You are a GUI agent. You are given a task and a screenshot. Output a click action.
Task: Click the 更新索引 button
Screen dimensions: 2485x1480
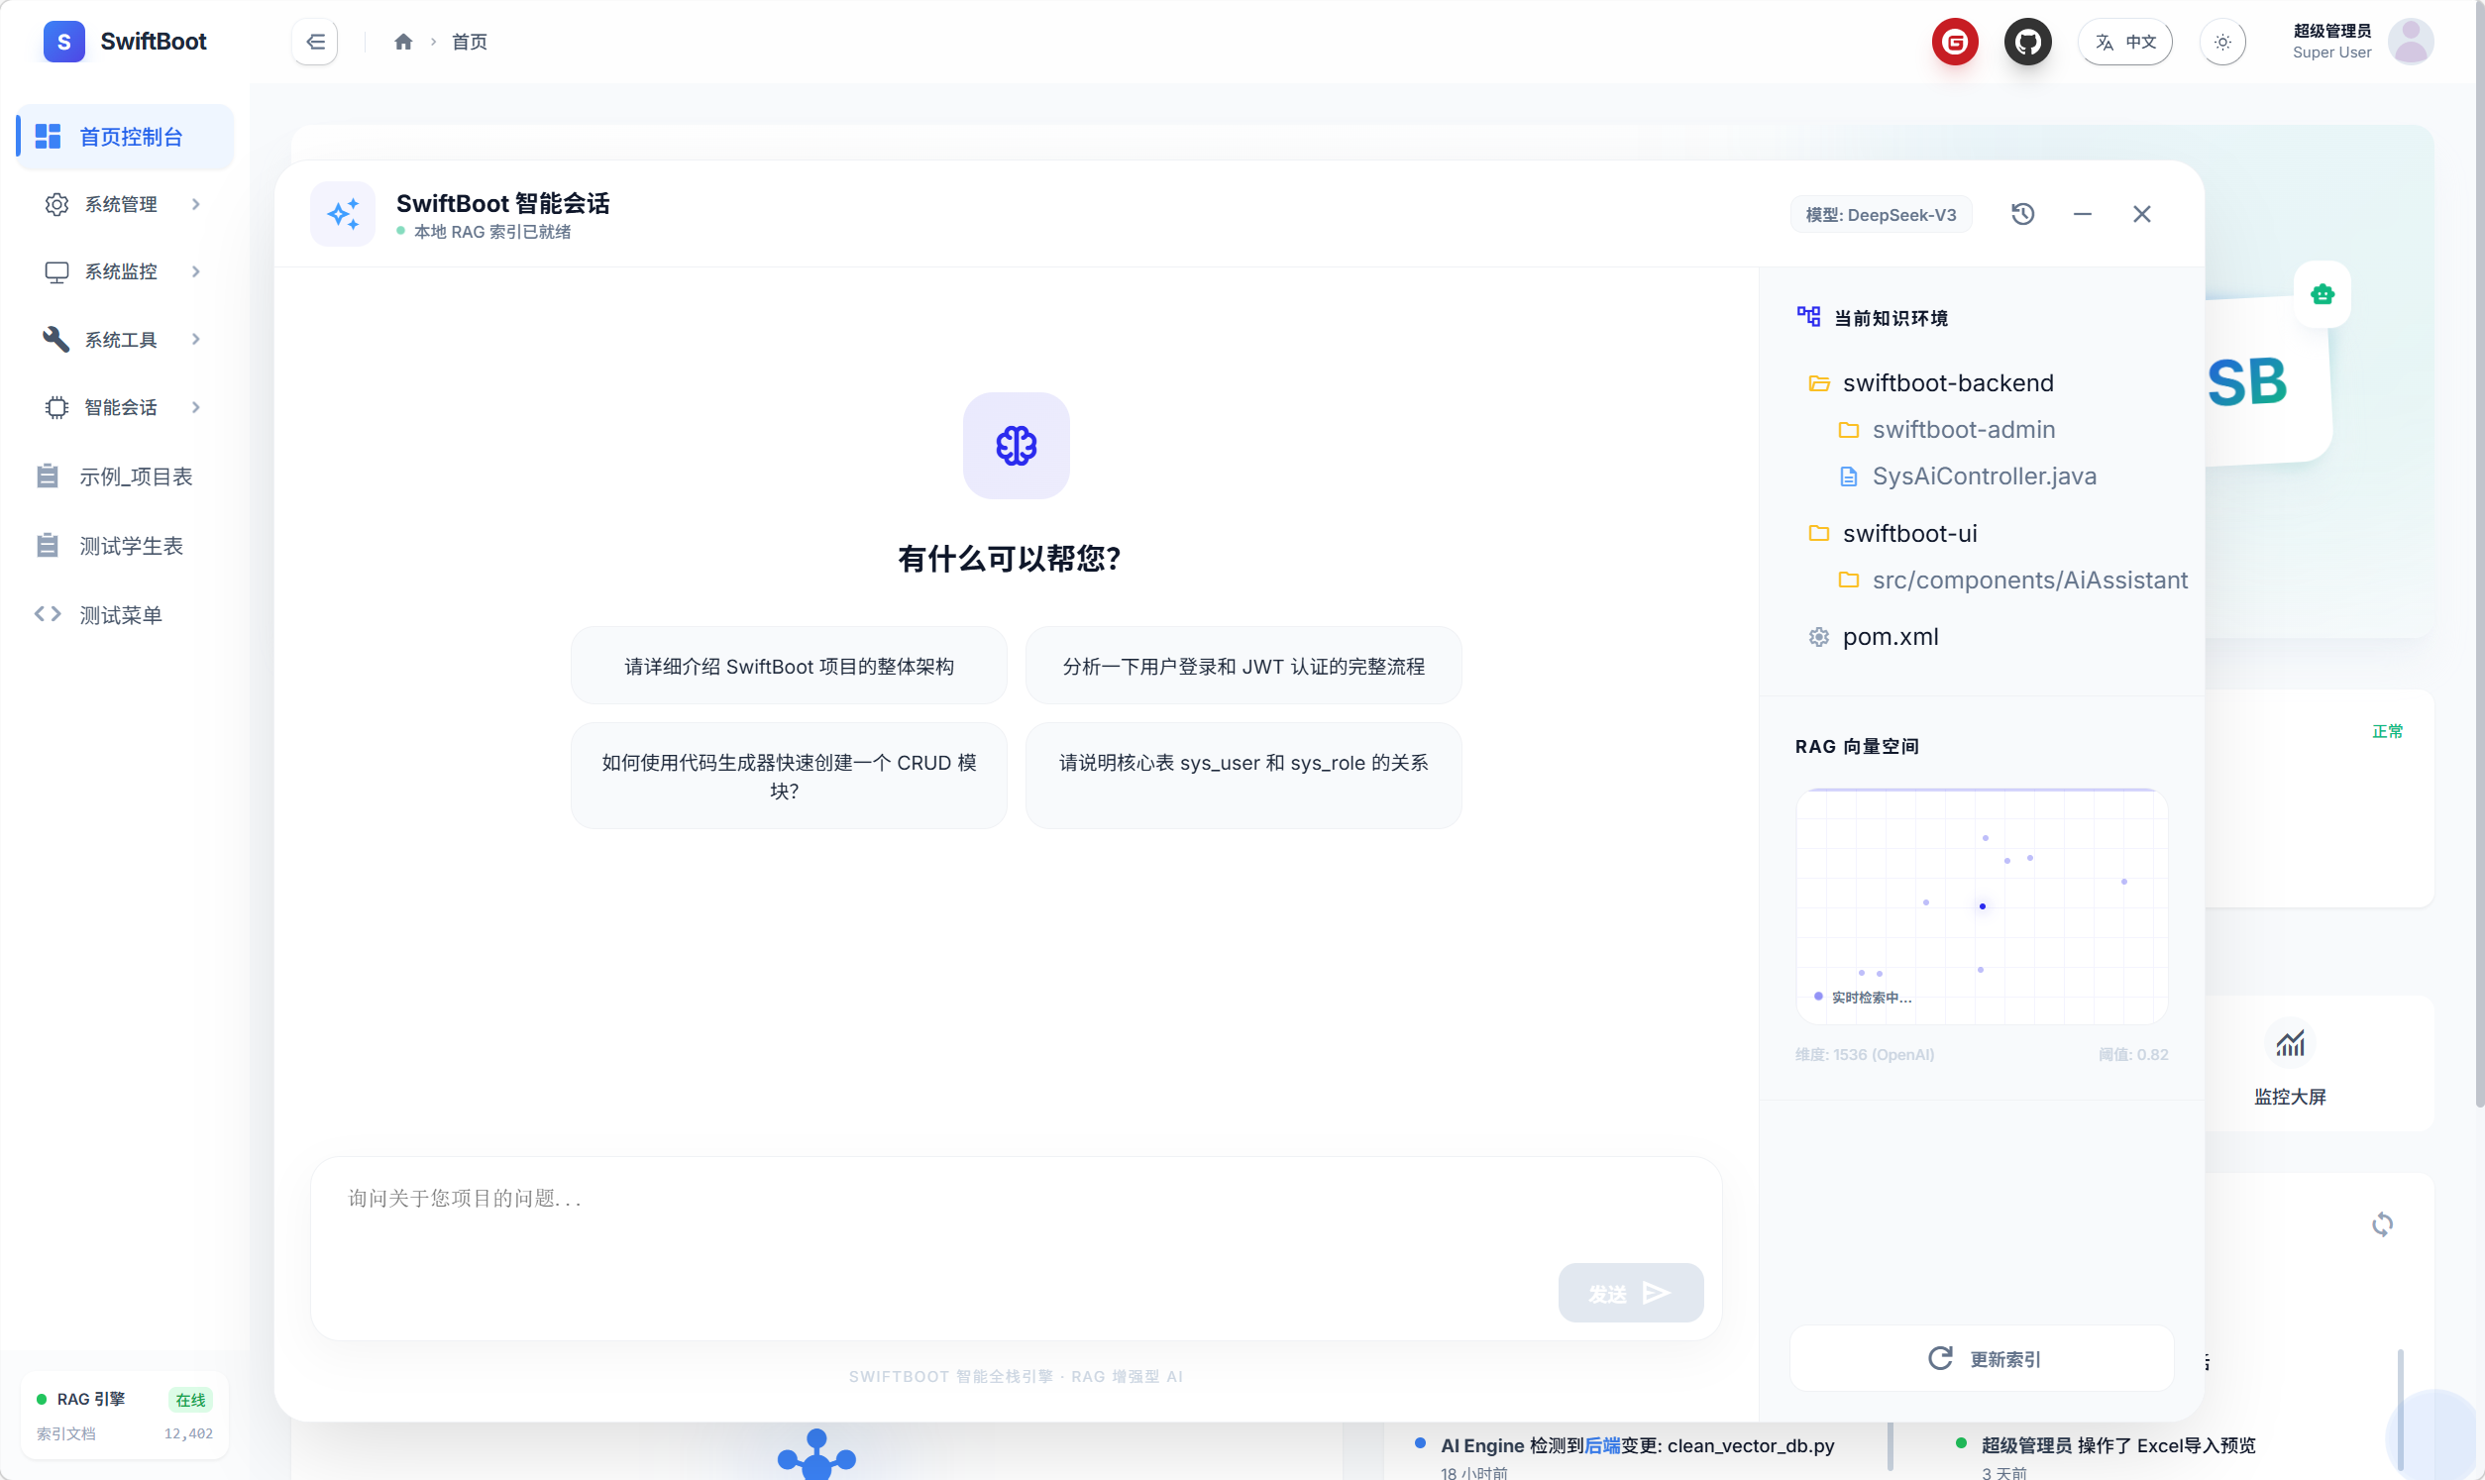pyautogui.click(x=1982, y=1358)
